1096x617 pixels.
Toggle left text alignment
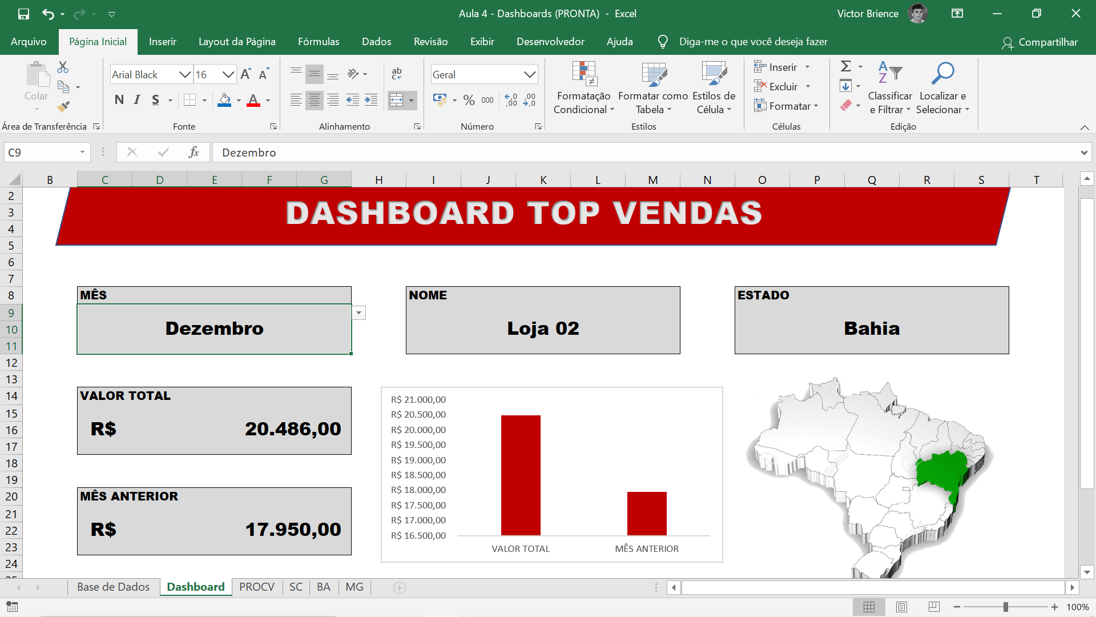click(x=296, y=100)
